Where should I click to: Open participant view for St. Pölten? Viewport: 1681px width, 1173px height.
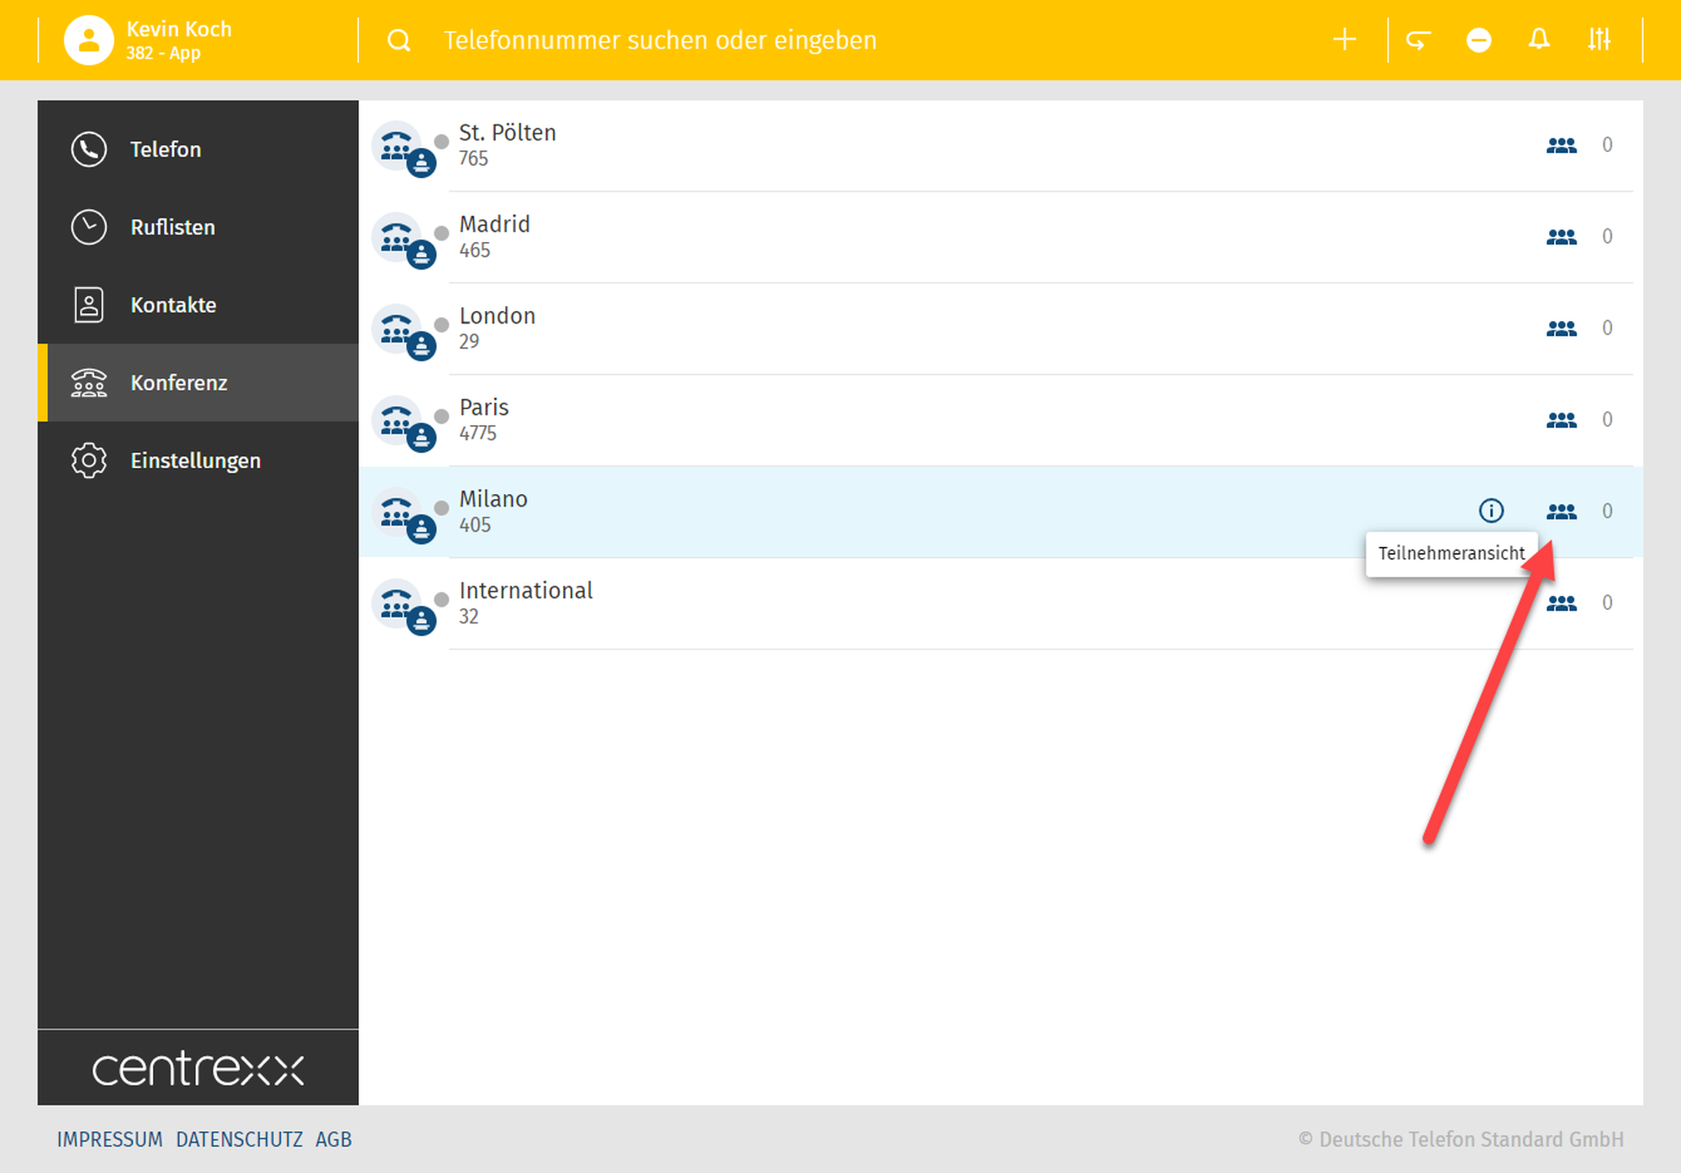point(1561,145)
